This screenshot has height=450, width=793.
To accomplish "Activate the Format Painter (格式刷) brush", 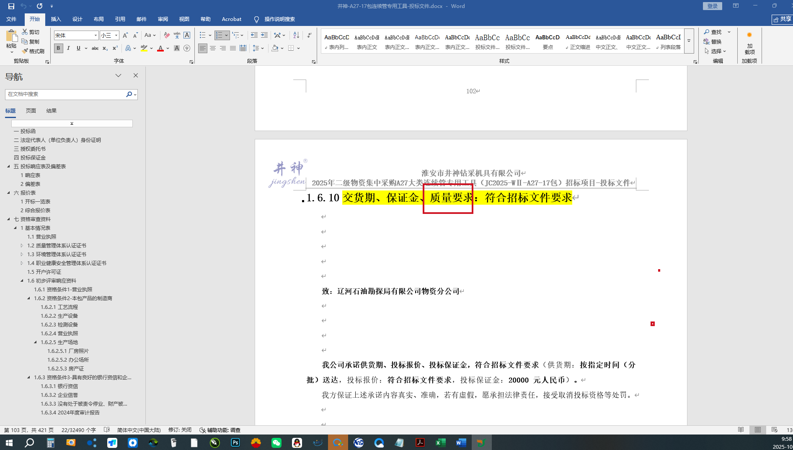I will [x=25, y=51].
